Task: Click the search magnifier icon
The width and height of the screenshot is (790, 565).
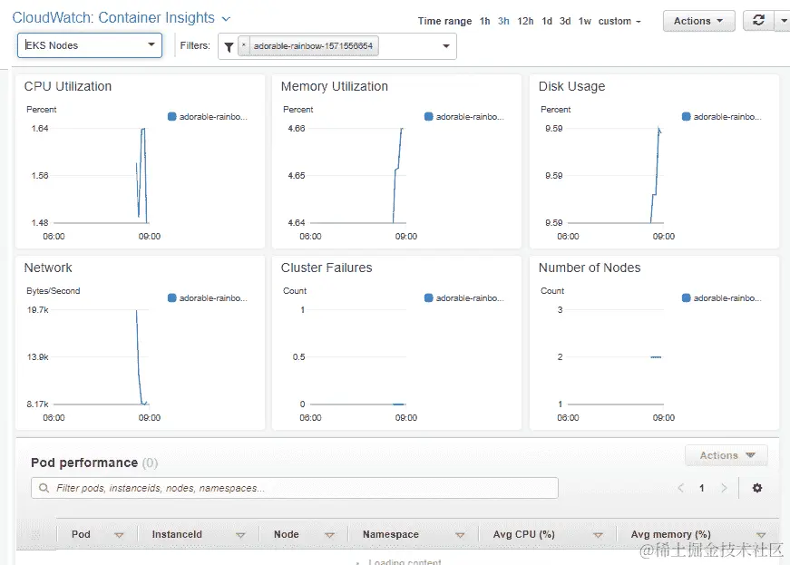Action: [x=44, y=488]
